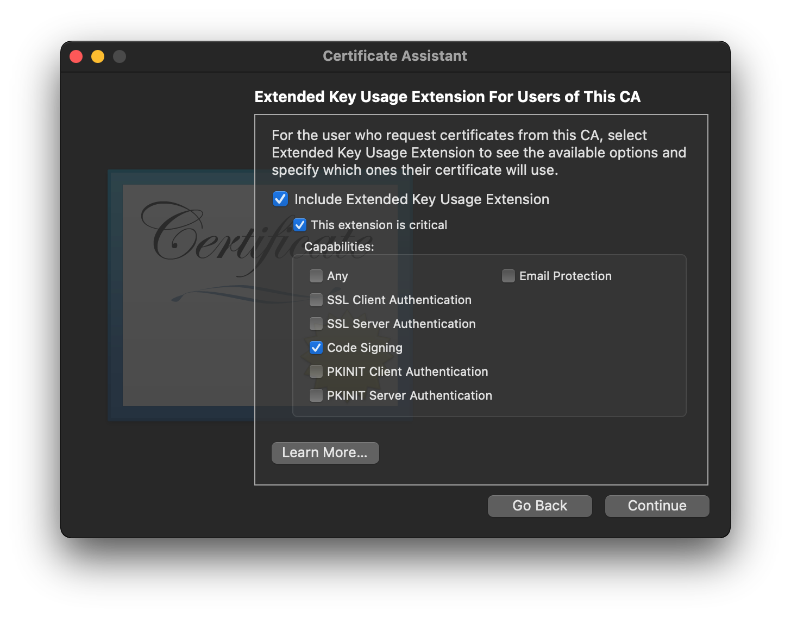Uncheck Include Extended Key Usage Extension

(x=280, y=199)
